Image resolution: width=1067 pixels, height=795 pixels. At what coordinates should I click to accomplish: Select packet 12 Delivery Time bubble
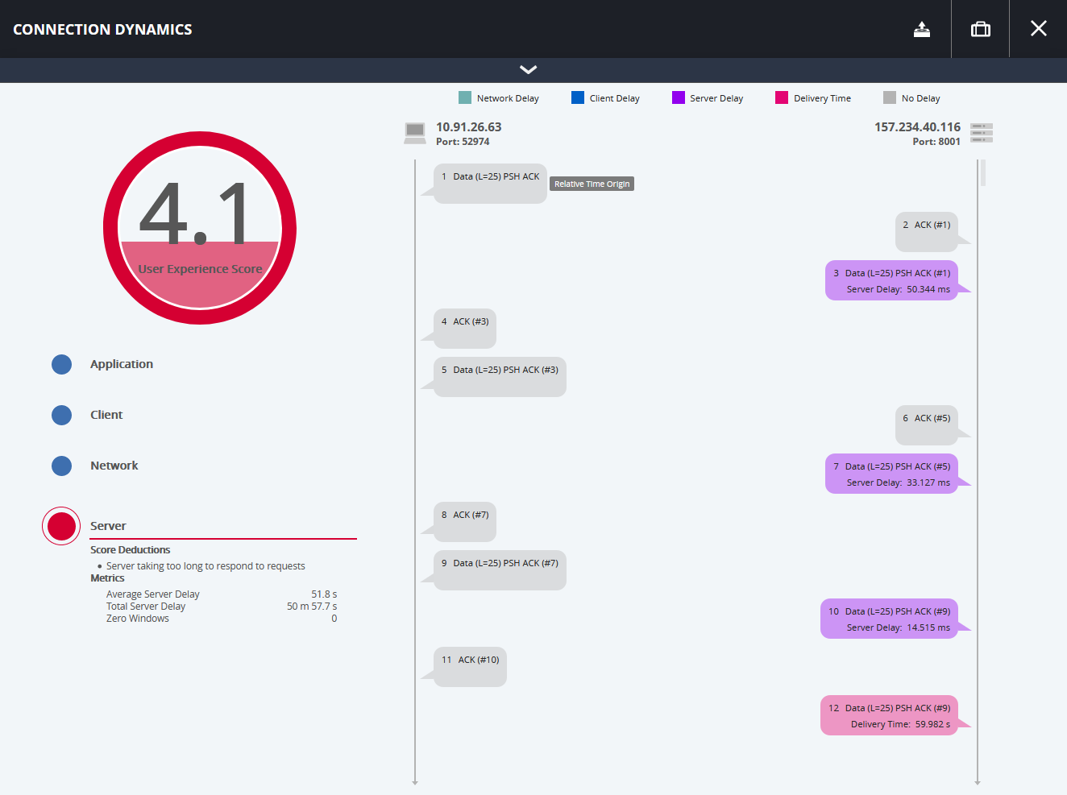pos(889,715)
